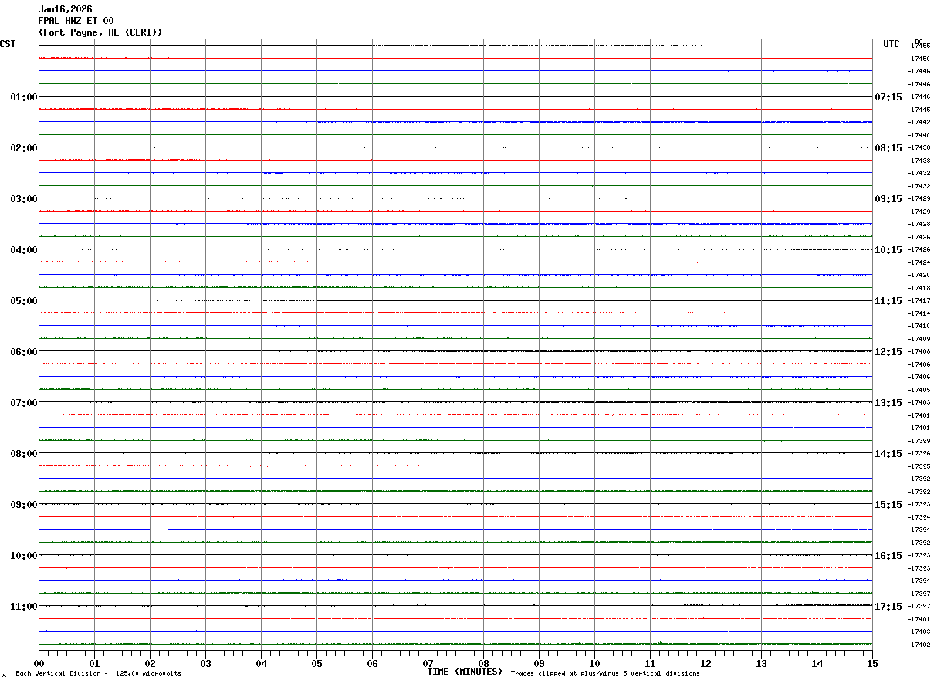Select the 08:00 CST row label
The height and width of the screenshot is (684, 934).
24,453
